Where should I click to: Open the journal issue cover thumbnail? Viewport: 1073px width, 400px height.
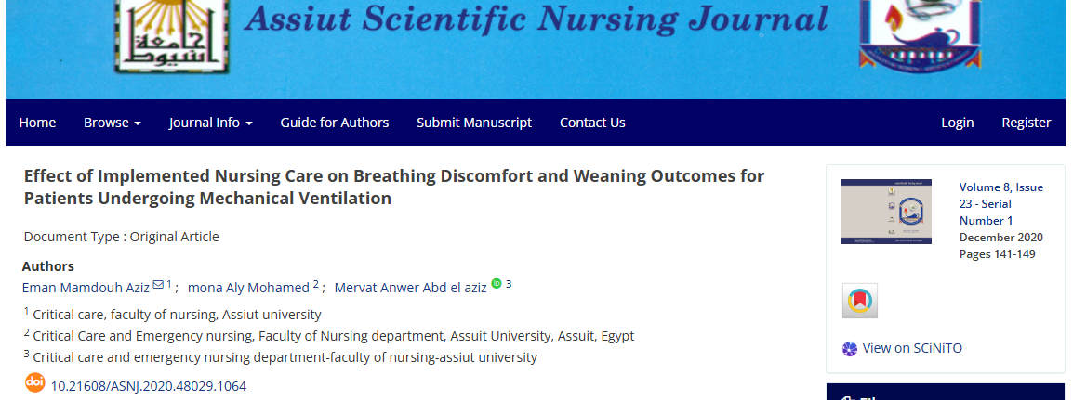point(885,212)
